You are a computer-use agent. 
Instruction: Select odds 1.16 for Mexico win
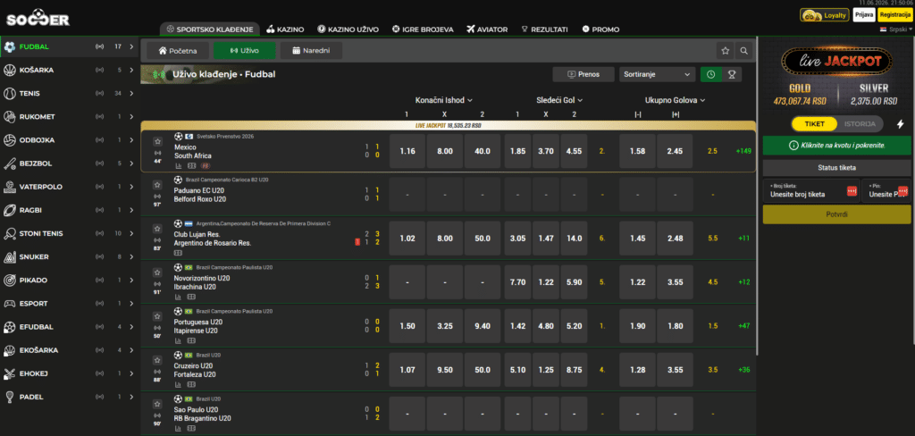(x=407, y=151)
